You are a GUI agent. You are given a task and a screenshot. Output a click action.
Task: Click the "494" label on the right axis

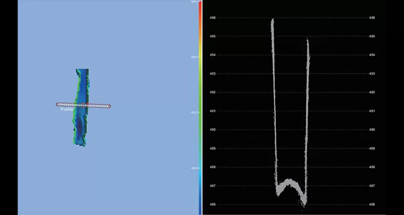372,55
